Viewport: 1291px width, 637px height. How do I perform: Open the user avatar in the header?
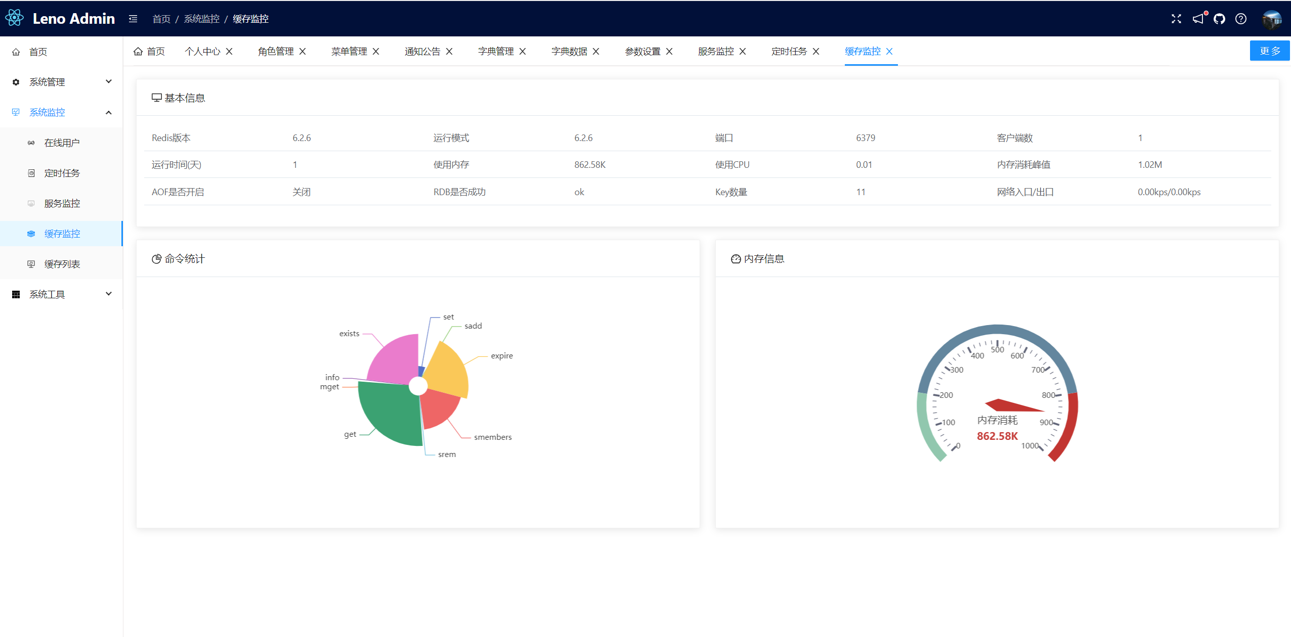click(1271, 19)
